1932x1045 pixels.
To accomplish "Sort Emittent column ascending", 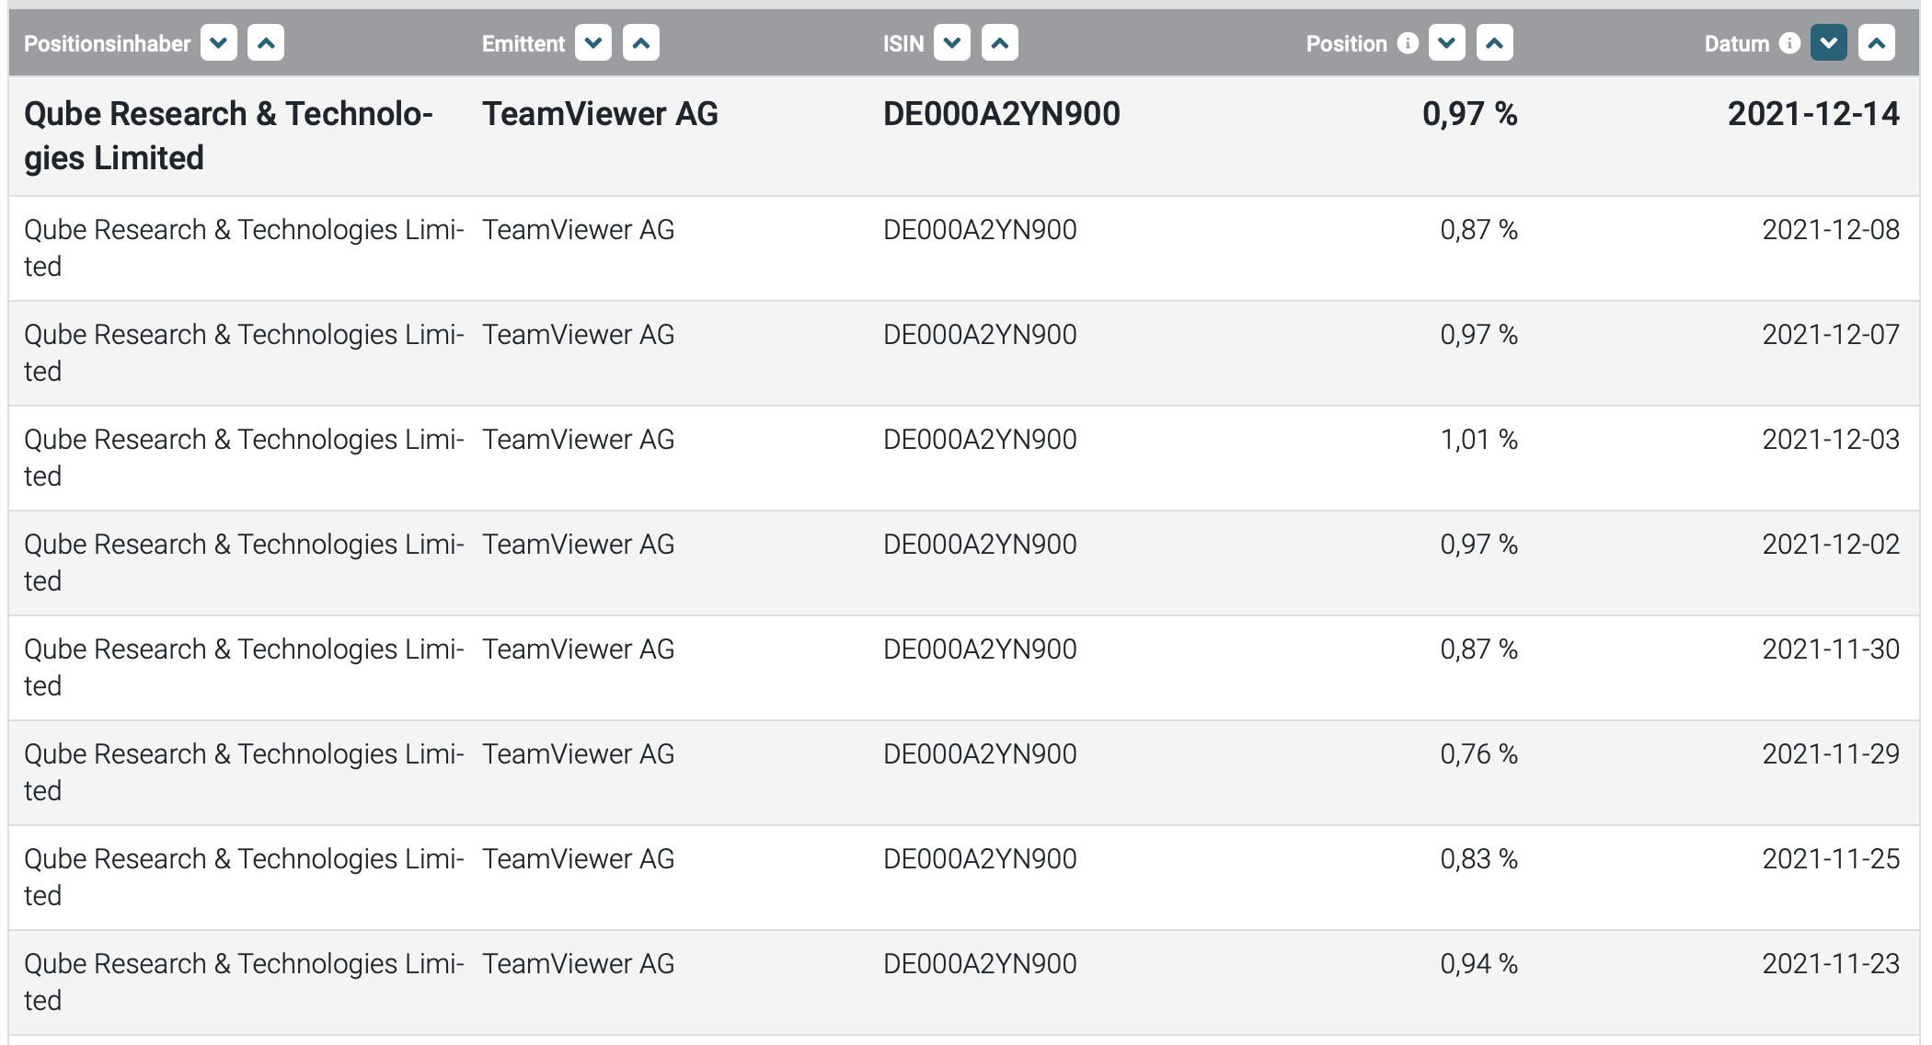I will pyautogui.click(x=641, y=43).
